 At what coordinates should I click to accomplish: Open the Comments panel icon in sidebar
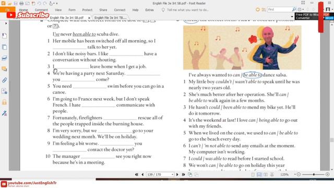5,69
